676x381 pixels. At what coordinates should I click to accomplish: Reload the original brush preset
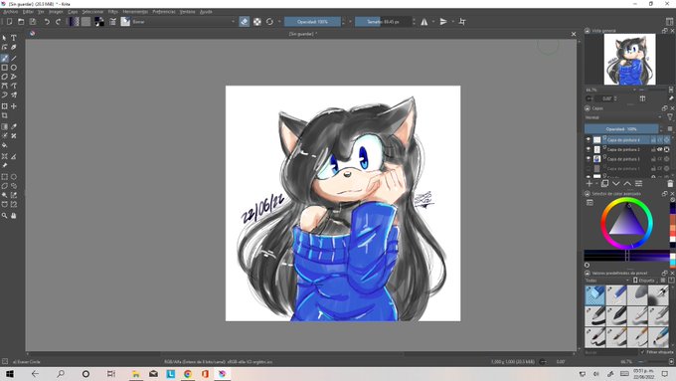point(269,22)
